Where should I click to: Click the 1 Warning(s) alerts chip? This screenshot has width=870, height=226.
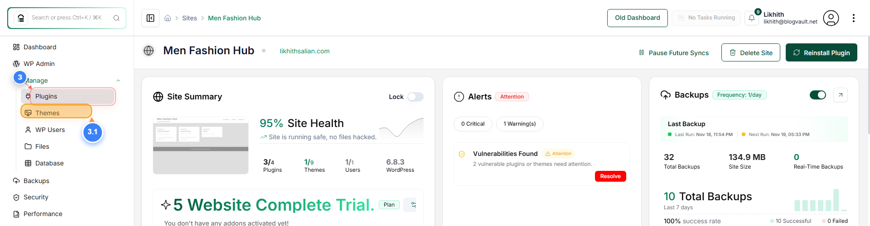[520, 124]
